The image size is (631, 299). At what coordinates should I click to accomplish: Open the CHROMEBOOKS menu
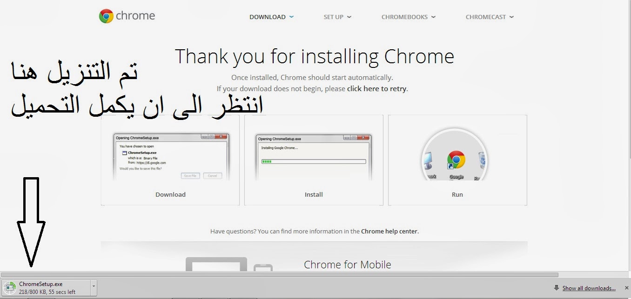[404, 17]
